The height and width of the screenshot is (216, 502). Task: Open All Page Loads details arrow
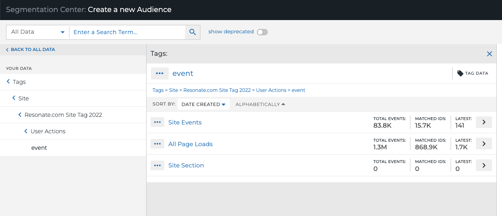[484, 144]
